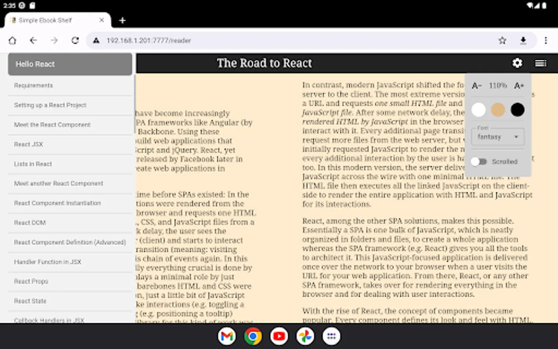Open Handler Function in JSX chapter
Screen dimensions: 558x349
tap(70, 262)
